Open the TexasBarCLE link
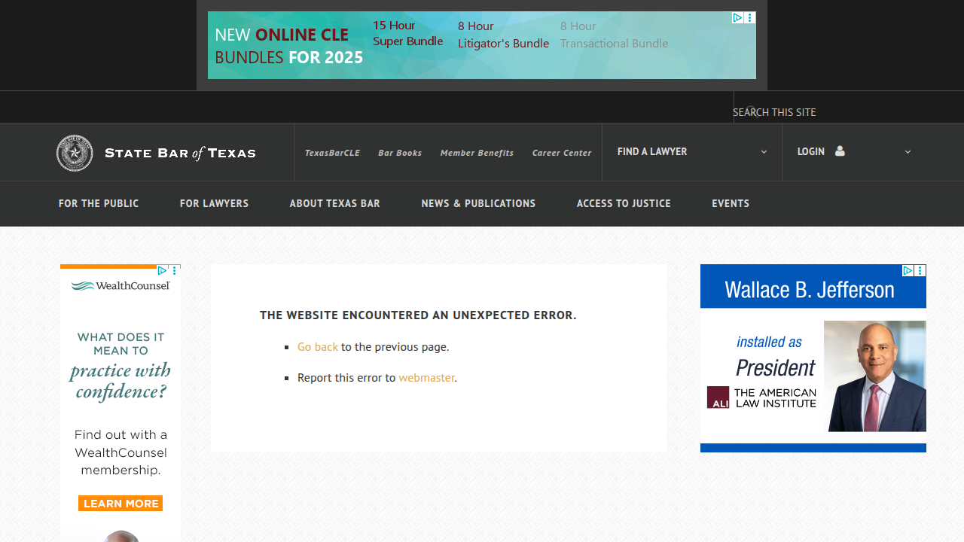The height and width of the screenshot is (542, 964). (x=332, y=153)
